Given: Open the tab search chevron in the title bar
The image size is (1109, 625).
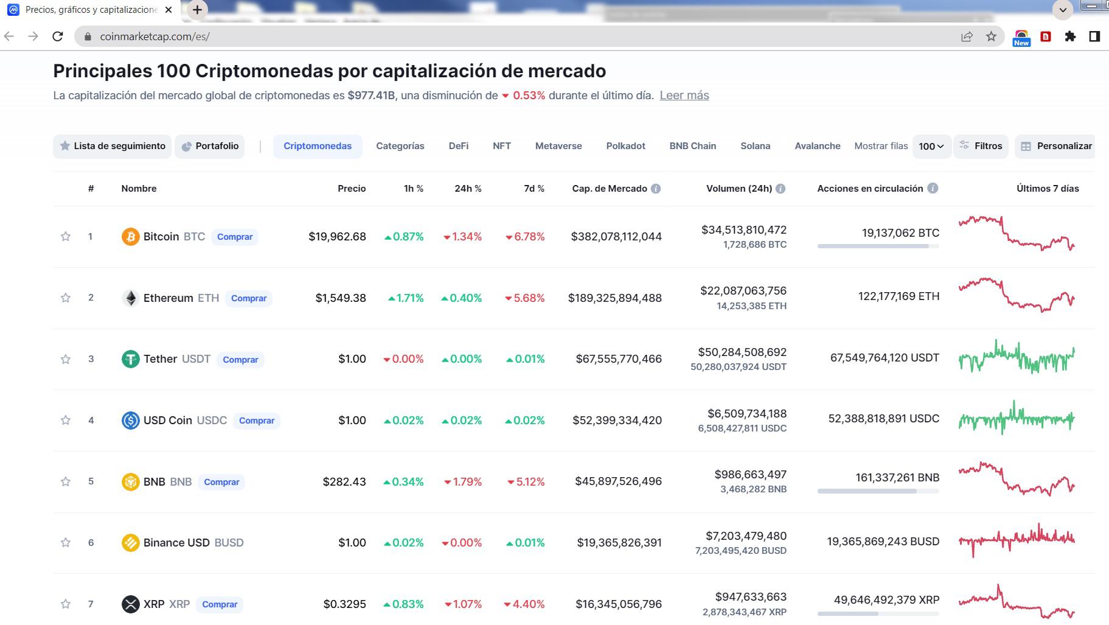Looking at the screenshot, I should tap(1063, 10).
